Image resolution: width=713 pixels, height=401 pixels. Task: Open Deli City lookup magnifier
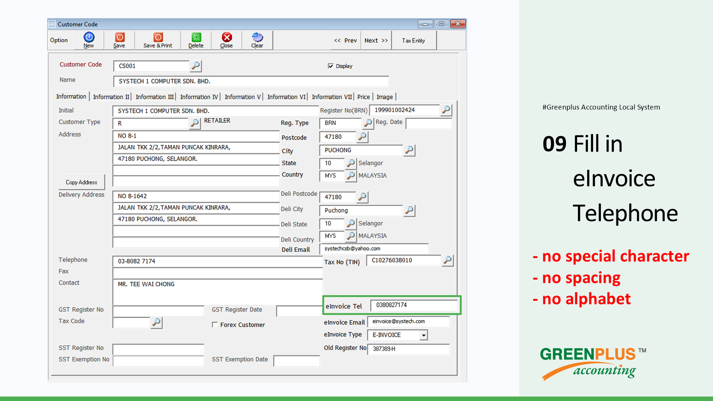409,211
